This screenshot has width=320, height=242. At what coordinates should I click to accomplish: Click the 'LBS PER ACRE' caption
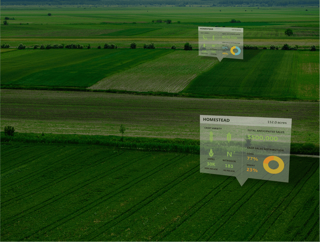point(229,171)
